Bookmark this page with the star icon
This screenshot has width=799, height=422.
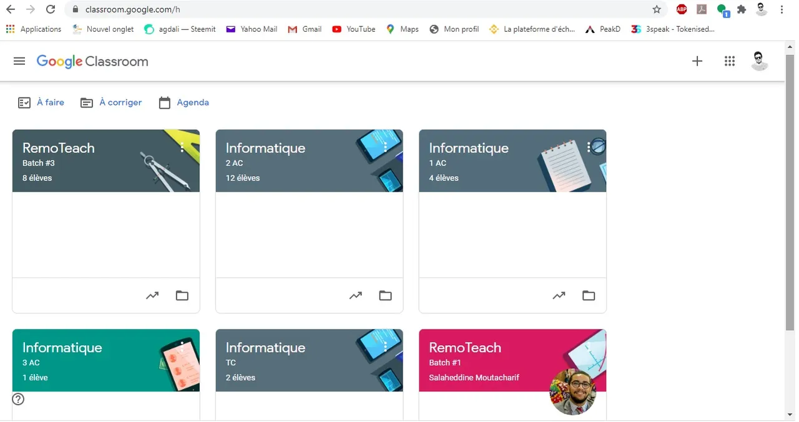pyautogui.click(x=657, y=9)
